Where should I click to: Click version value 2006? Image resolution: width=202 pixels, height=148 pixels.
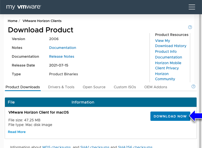[54, 39]
